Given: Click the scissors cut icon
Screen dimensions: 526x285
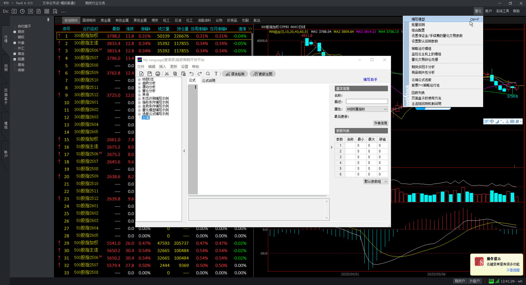Looking at the screenshot, I should [x=167, y=74].
